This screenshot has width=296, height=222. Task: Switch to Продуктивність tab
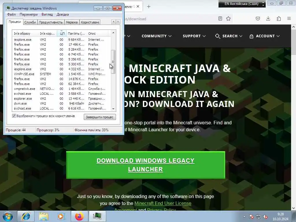[x=51, y=22]
